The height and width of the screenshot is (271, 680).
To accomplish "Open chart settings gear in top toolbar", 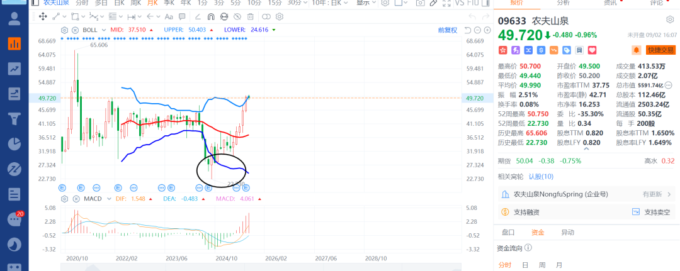I will point(385,3).
